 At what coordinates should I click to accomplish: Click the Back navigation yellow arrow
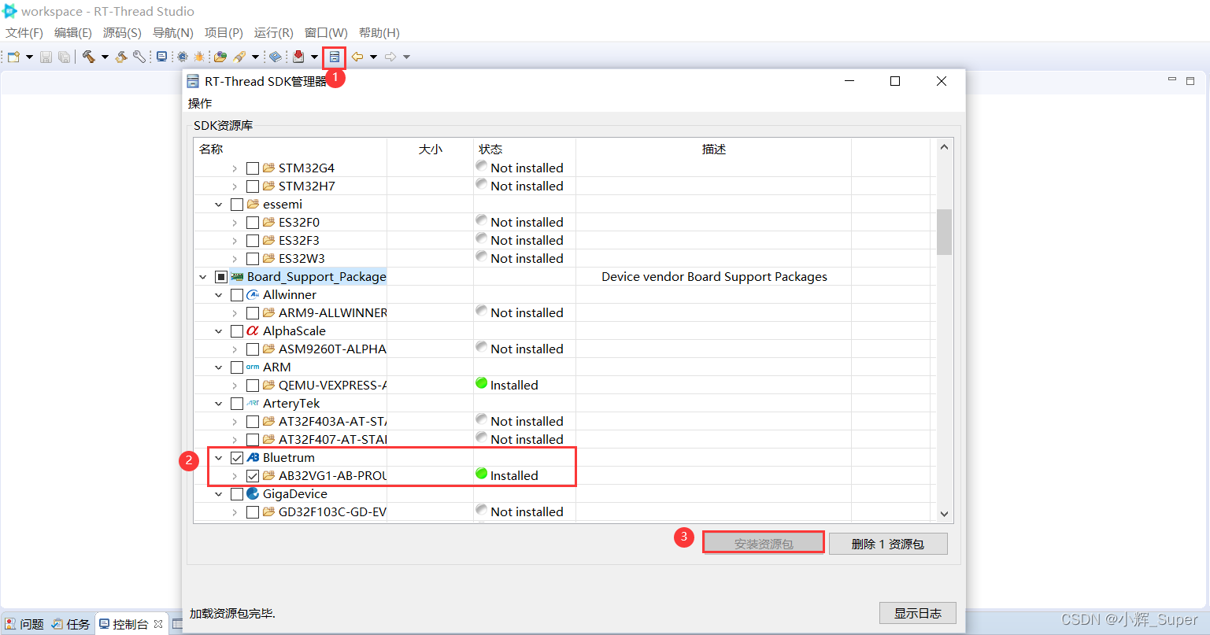pyautogui.click(x=357, y=57)
